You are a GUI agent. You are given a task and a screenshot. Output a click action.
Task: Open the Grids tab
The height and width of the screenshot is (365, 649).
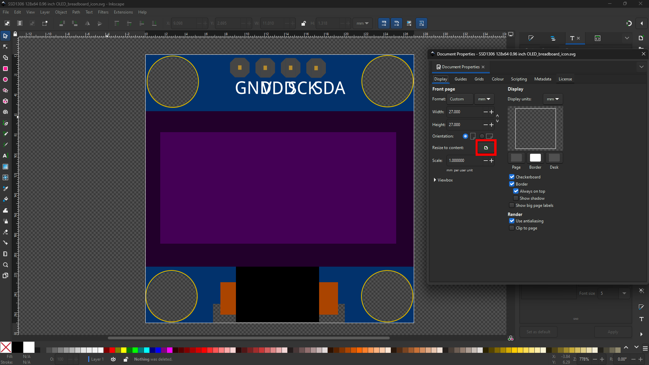coord(479,79)
